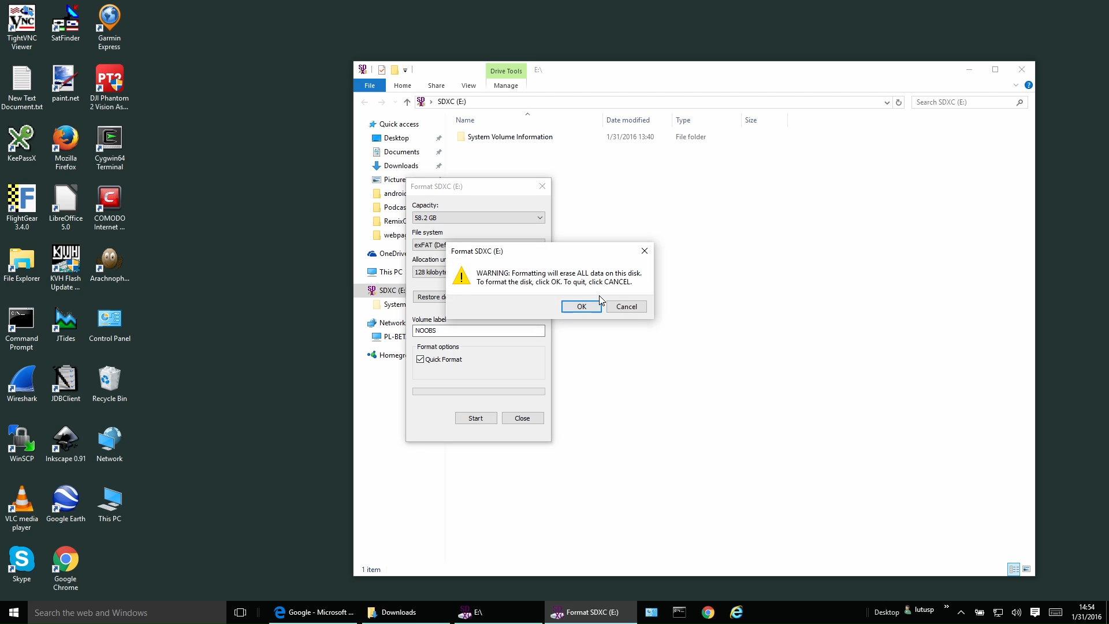1109x624 pixels.
Task: Cancel the format warning dialog
Action: pyautogui.click(x=626, y=307)
